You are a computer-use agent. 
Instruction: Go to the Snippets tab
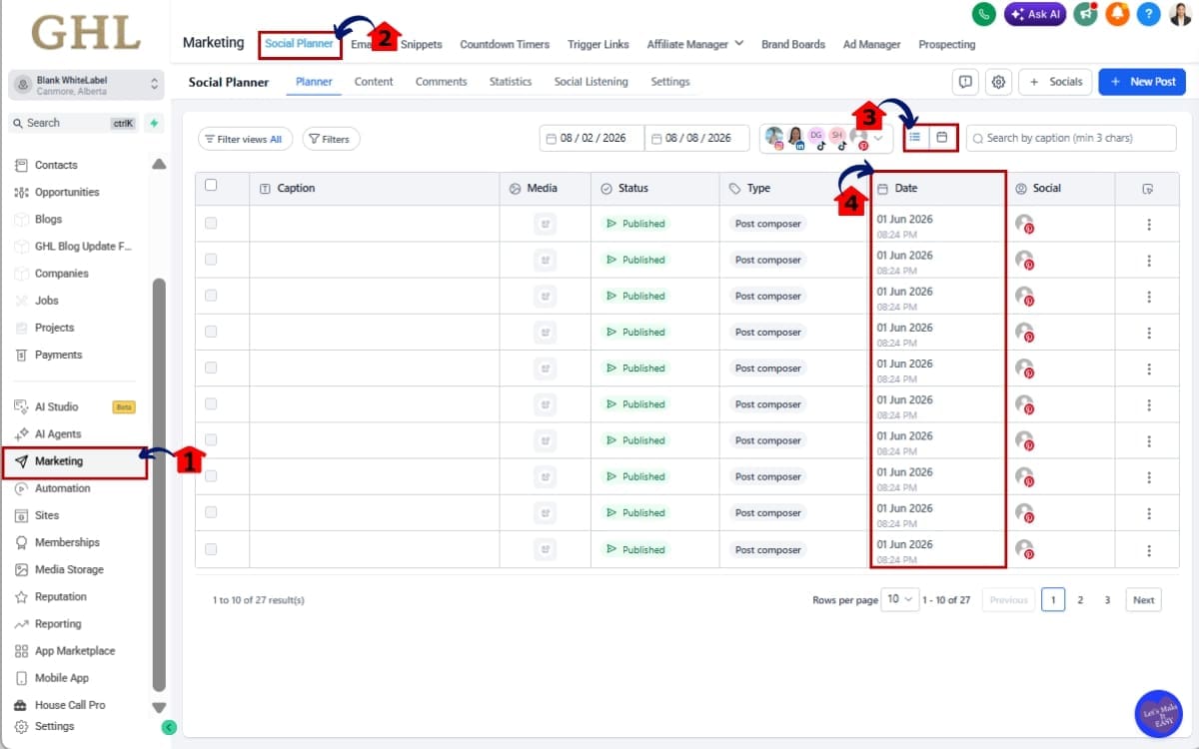421,44
